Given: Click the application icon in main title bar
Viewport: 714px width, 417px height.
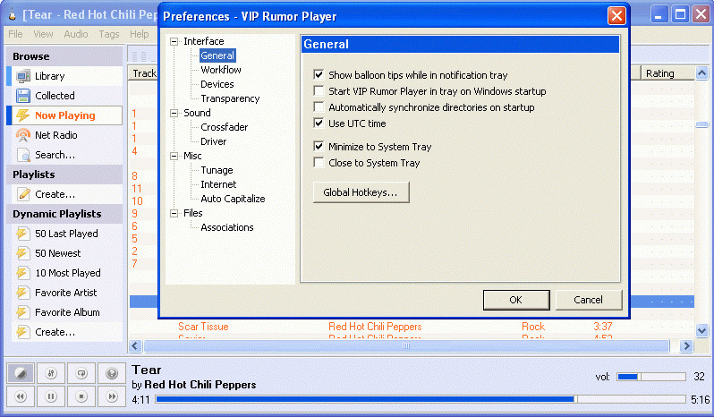Looking at the screenshot, I should tap(13, 15).
